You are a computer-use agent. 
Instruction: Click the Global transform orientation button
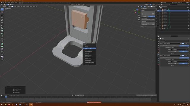[72, 5]
